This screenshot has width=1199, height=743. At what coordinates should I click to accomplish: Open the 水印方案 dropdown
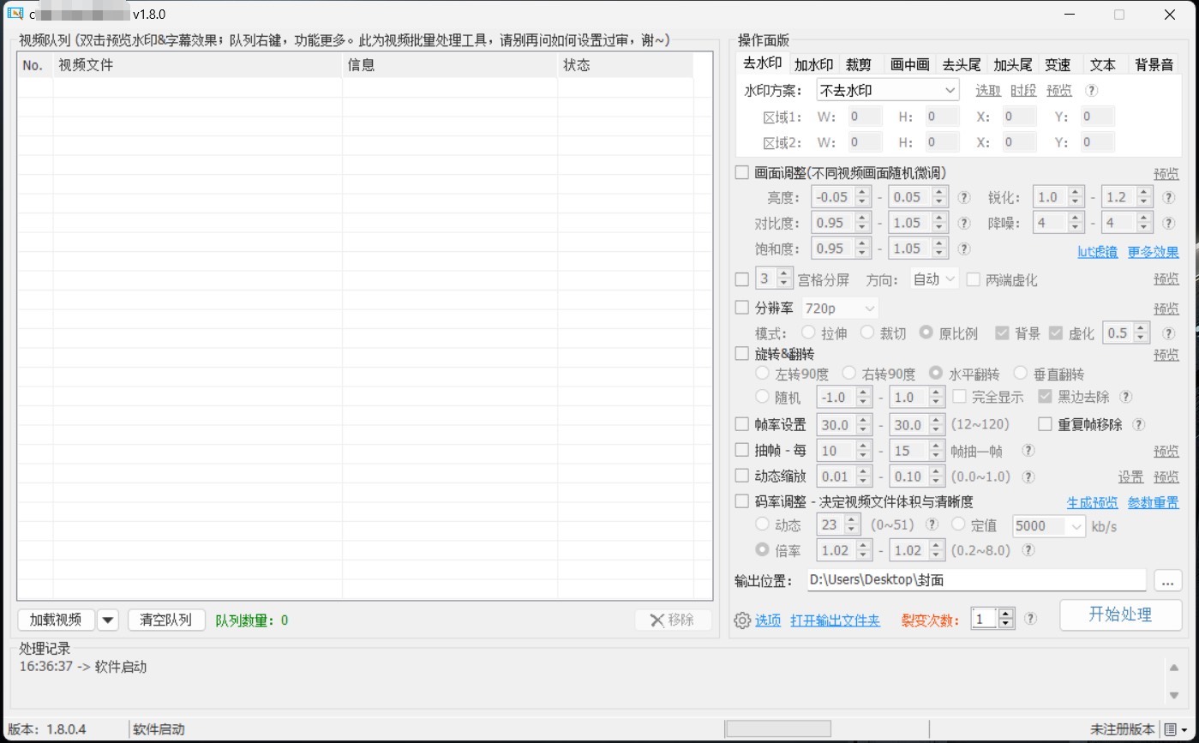click(x=887, y=90)
